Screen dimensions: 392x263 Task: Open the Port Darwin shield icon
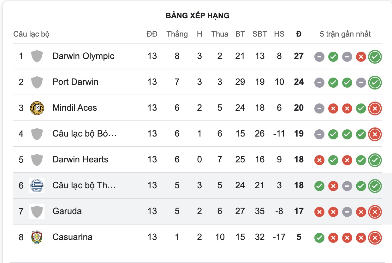[37, 82]
